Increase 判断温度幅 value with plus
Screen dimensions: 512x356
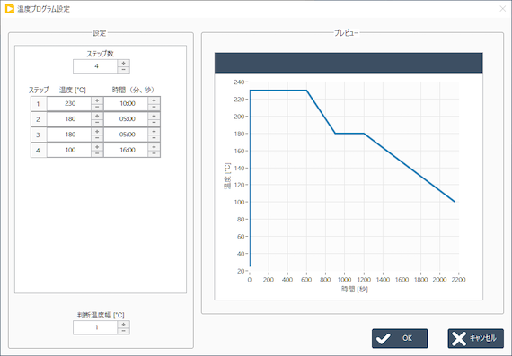[123, 325]
